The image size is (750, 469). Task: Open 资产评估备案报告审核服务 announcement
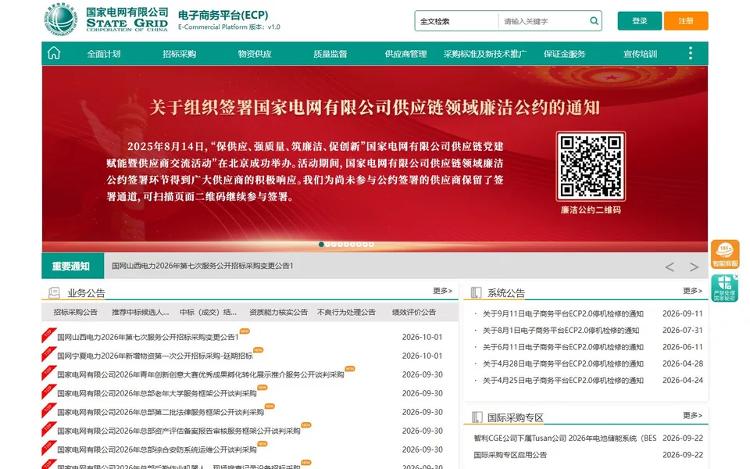point(178,431)
